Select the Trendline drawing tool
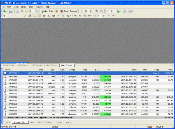The image size is (175, 129). [x=25, y=16]
